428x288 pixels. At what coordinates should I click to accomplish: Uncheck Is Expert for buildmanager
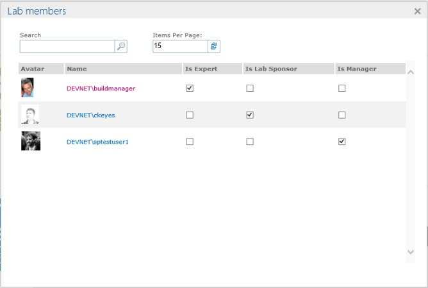click(190, 89)
